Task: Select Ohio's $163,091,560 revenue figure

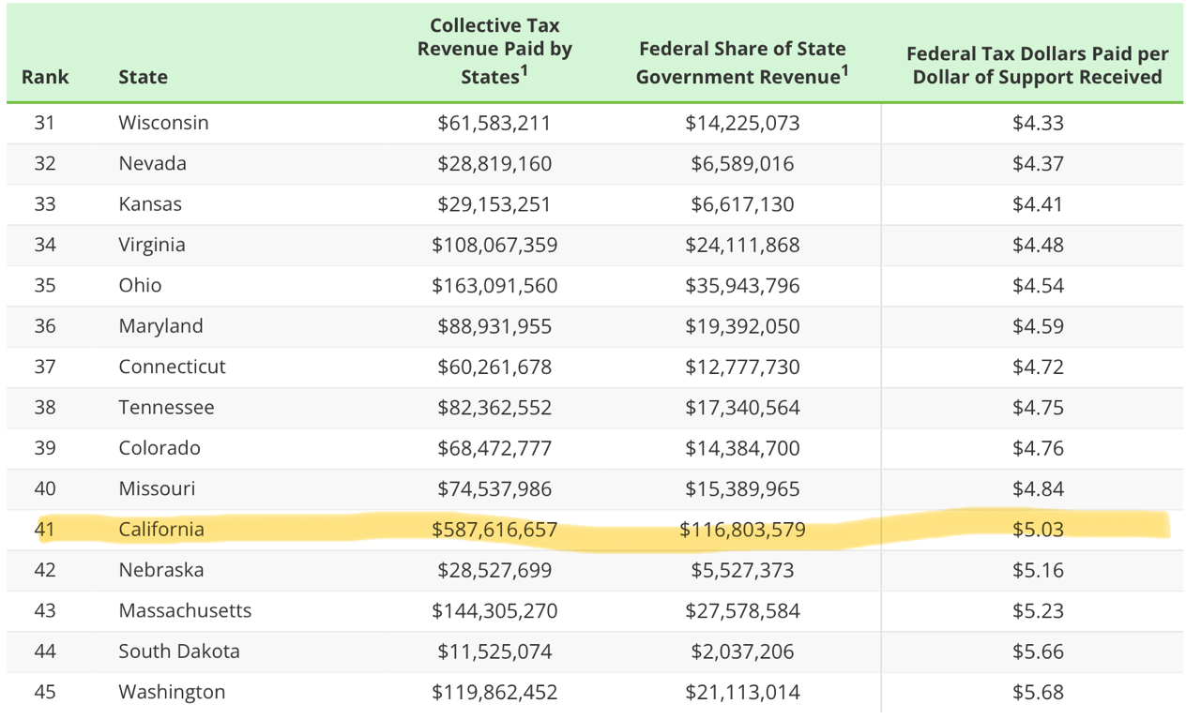Action: (494, 286)
